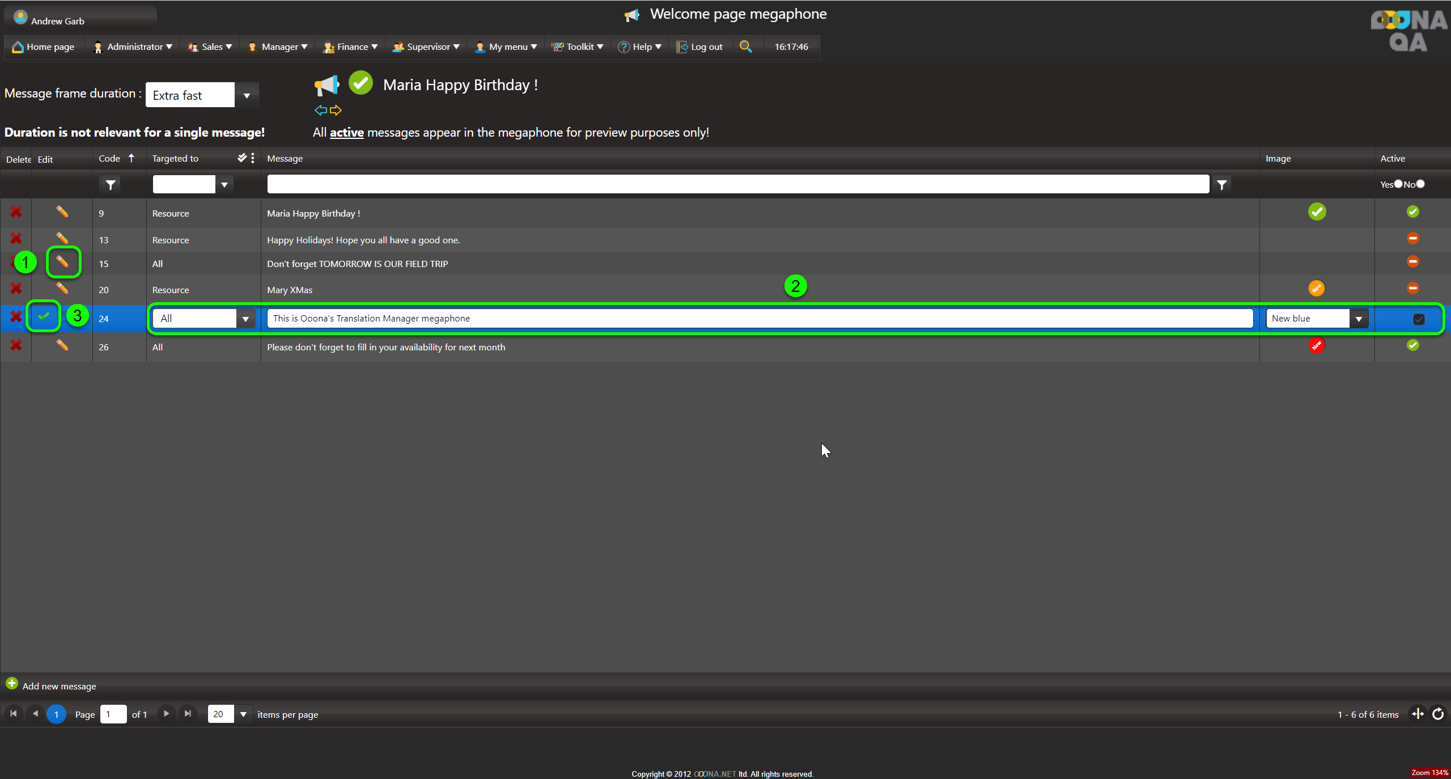Open the Code column filter funnel

tap(111, 185)
